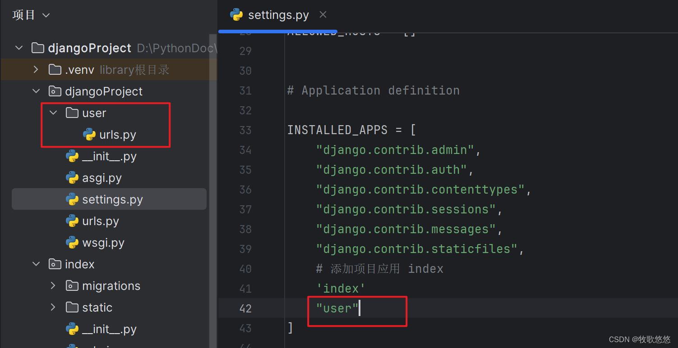
Task: Click the inner djangoProject package icon
Action: (55, 91)
